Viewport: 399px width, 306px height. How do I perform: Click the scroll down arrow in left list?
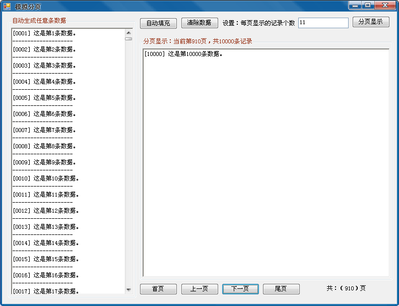(x=128, y=290)
